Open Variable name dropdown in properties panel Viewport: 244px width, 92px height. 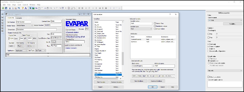(x=225, y=20)
